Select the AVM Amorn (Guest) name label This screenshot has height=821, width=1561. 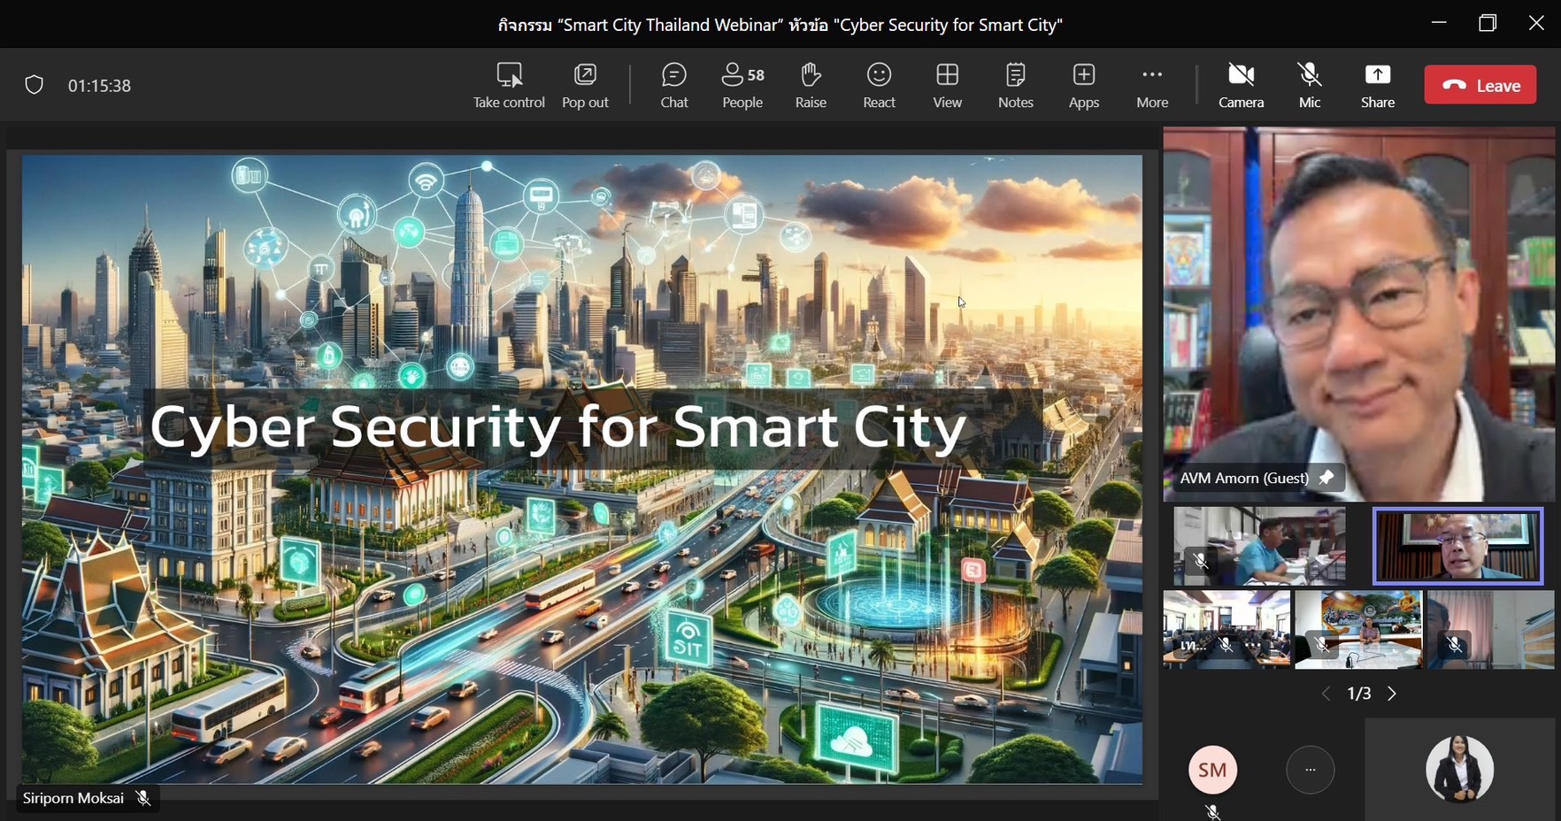(x=1244, y=478)
